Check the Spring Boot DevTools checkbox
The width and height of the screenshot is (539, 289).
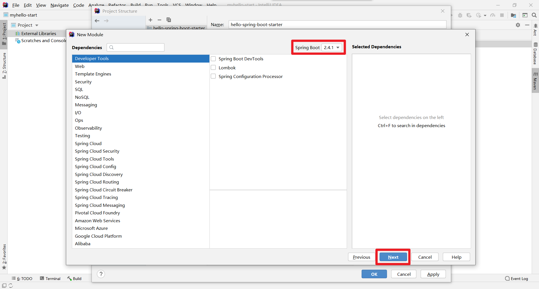213,59
